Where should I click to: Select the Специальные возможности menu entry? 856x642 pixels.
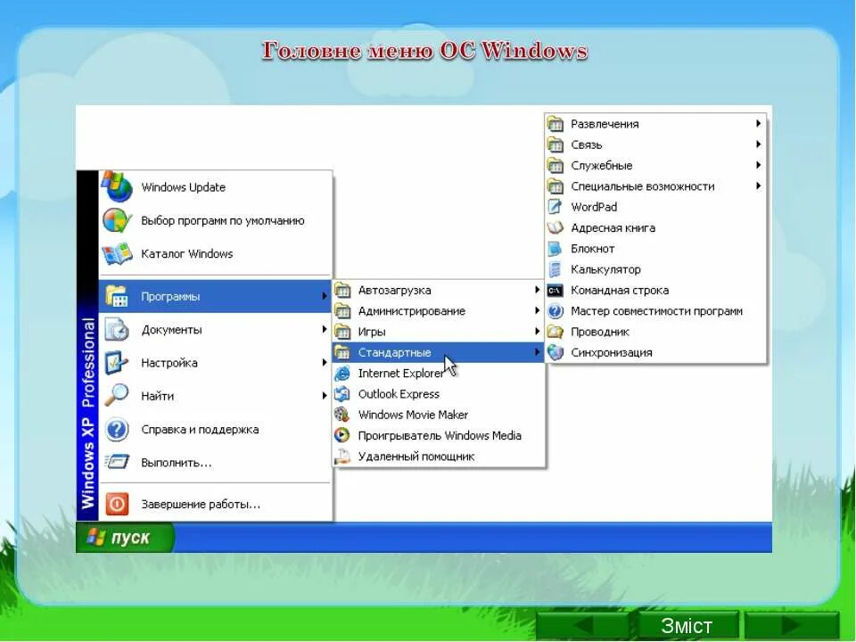[x=655, y=186]
